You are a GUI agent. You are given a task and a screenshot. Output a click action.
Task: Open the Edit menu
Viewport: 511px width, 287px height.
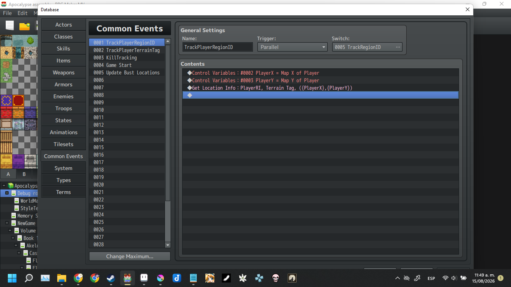pyautogui.click(x=22, y=13)
